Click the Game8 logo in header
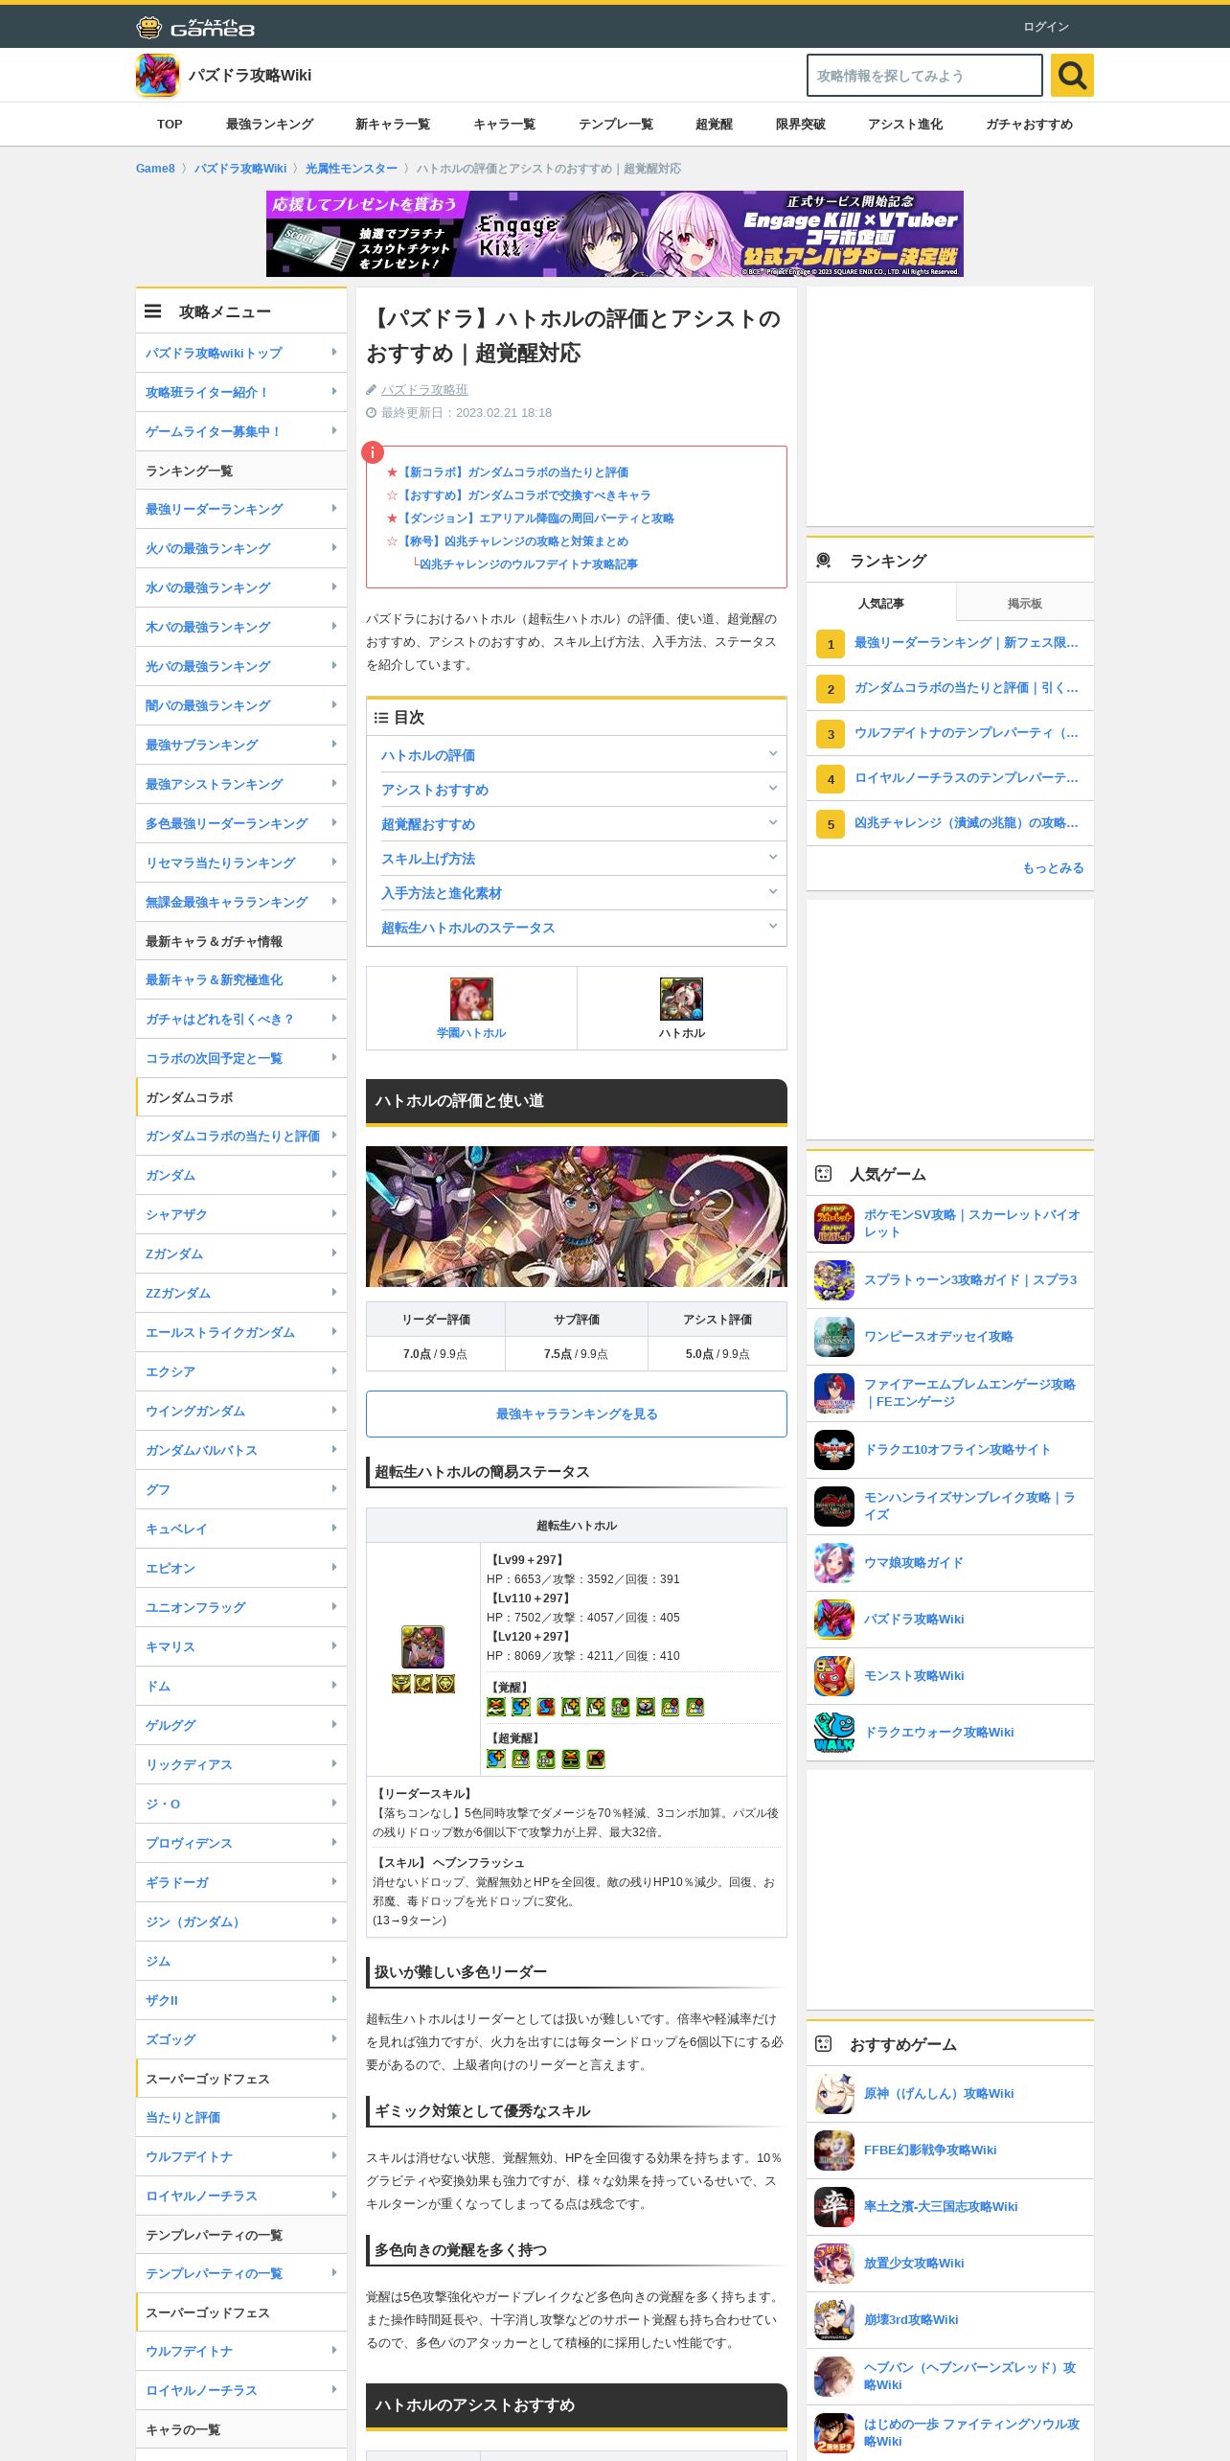1230x2461 pixels. coord(195,27)
